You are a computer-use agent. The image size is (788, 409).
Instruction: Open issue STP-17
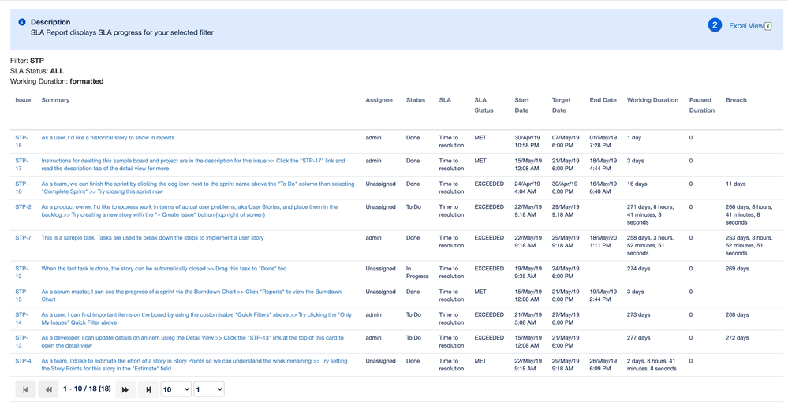pos(21,165)
